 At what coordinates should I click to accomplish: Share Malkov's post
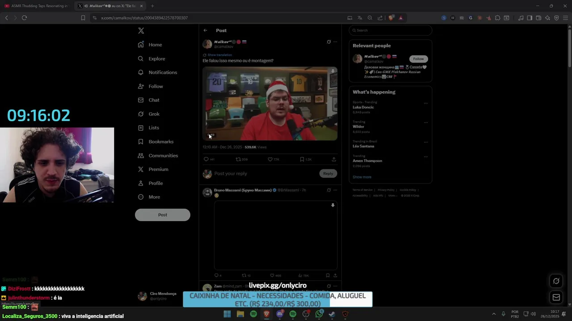334,159
